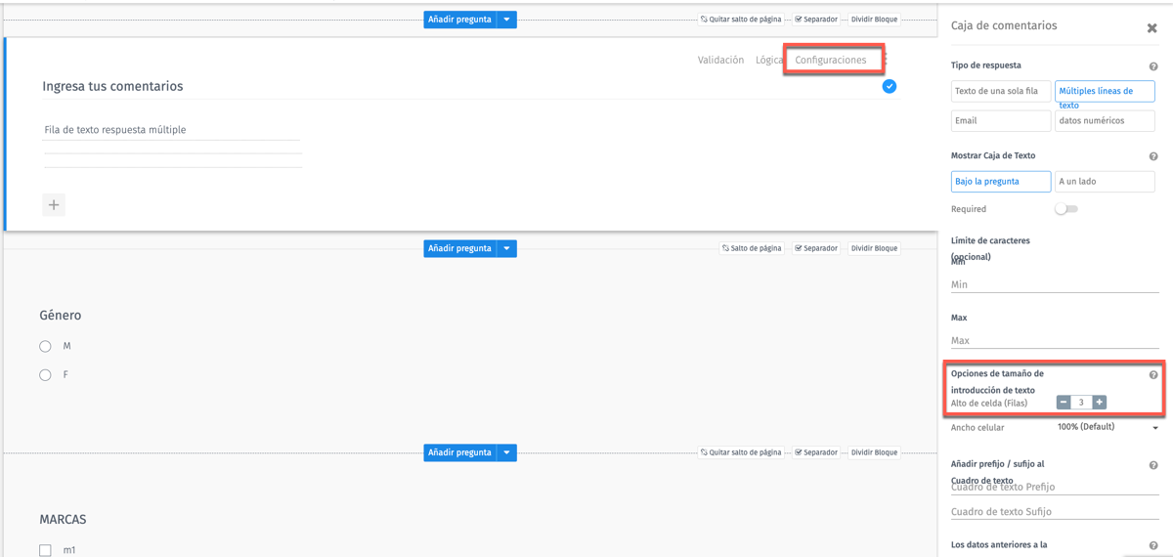1173x557 pixels.
Task: Click the Max character limit field
Action: tap(1056, 340)
